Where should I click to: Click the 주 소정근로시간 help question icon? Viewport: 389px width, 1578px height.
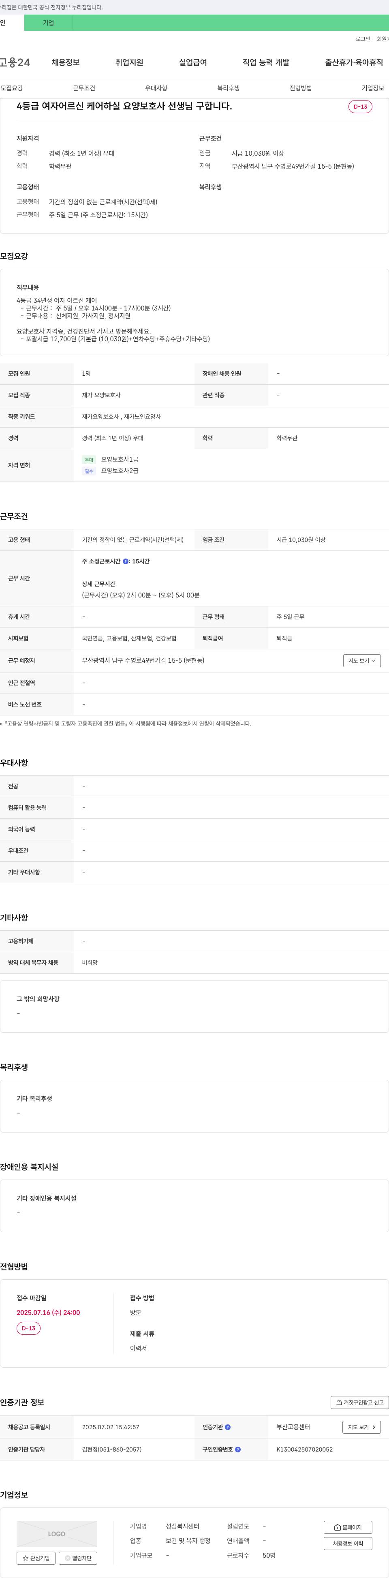coord(126,561)
